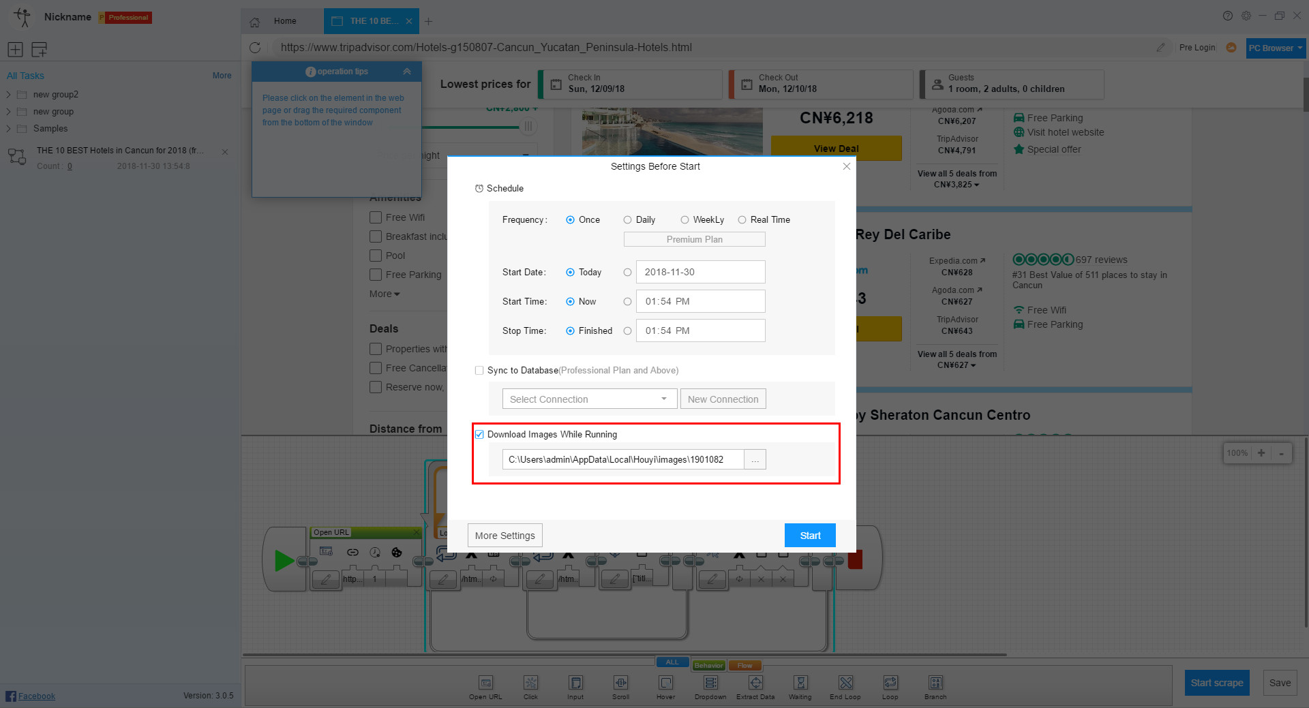Select the Click action icon
The image size is (1309, 708).
[x=531, y=686]
